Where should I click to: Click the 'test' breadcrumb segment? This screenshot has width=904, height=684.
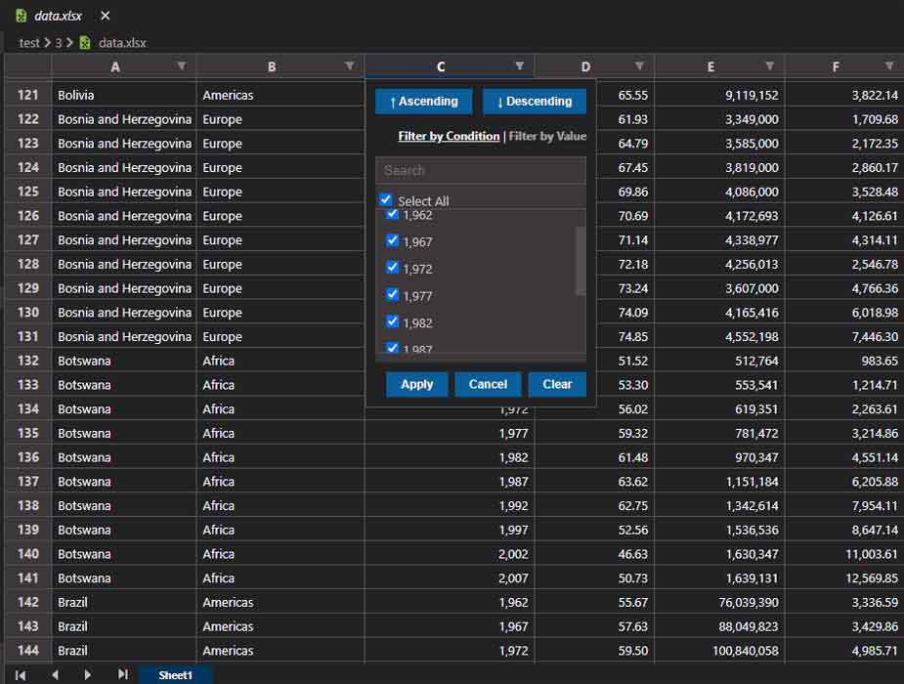coord(29,43)
